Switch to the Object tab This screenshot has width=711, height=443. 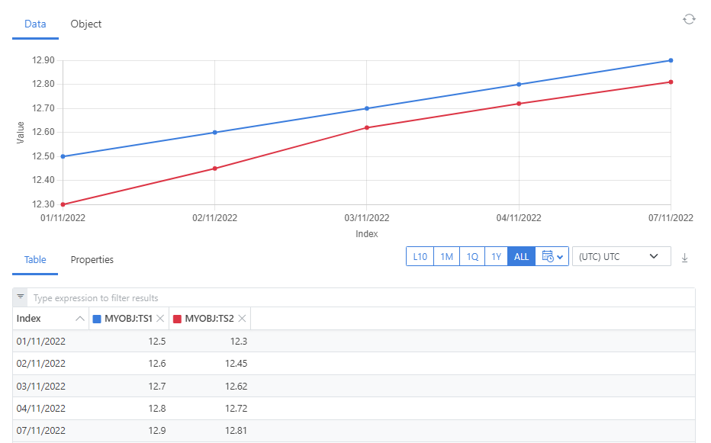(x=86, y=24)
